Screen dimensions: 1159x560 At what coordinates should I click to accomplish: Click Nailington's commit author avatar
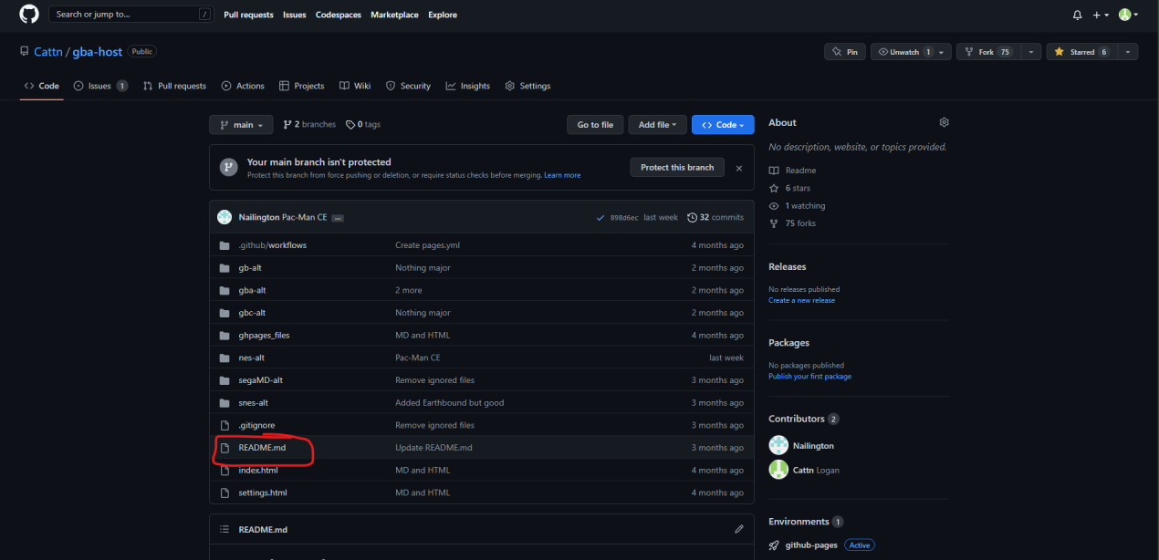pyautogui.click(x=224, y=217)
